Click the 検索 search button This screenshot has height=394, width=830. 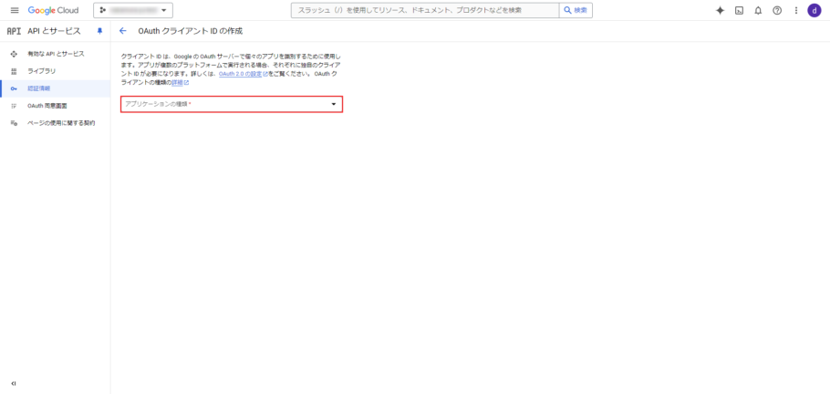(x=575, y=10)
